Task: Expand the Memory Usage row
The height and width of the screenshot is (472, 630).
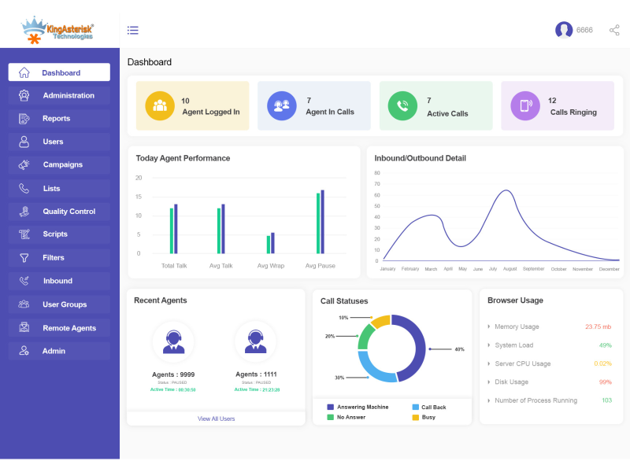Action: (x=517, y=326)
